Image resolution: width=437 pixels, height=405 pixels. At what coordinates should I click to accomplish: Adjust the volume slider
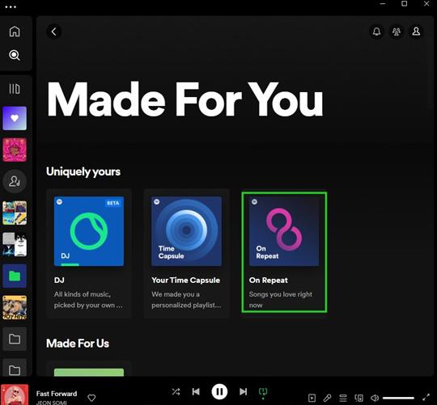tap(398, 398)
